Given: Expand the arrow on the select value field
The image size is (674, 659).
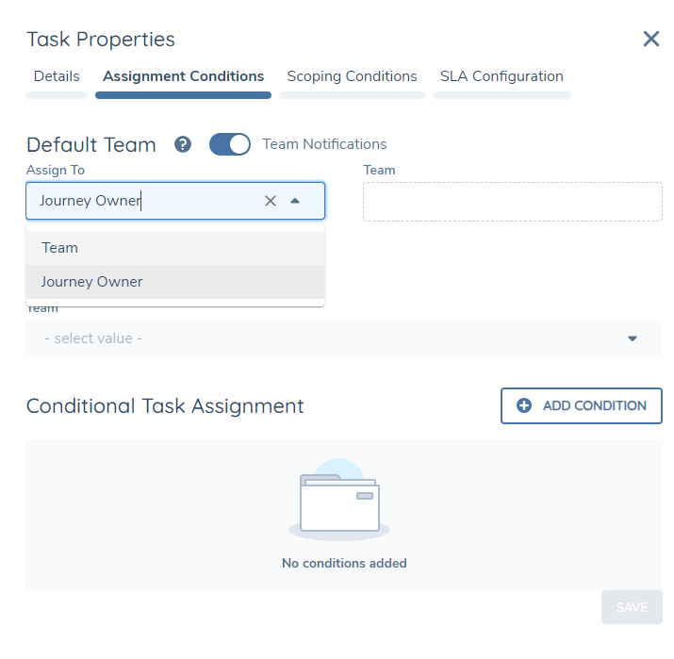Looking at the screenshot, I should click(633, 338).
